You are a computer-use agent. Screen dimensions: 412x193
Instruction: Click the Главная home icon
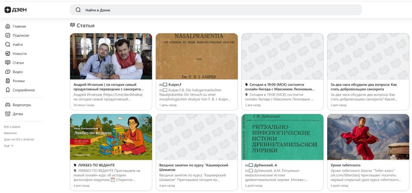(8, 26)
